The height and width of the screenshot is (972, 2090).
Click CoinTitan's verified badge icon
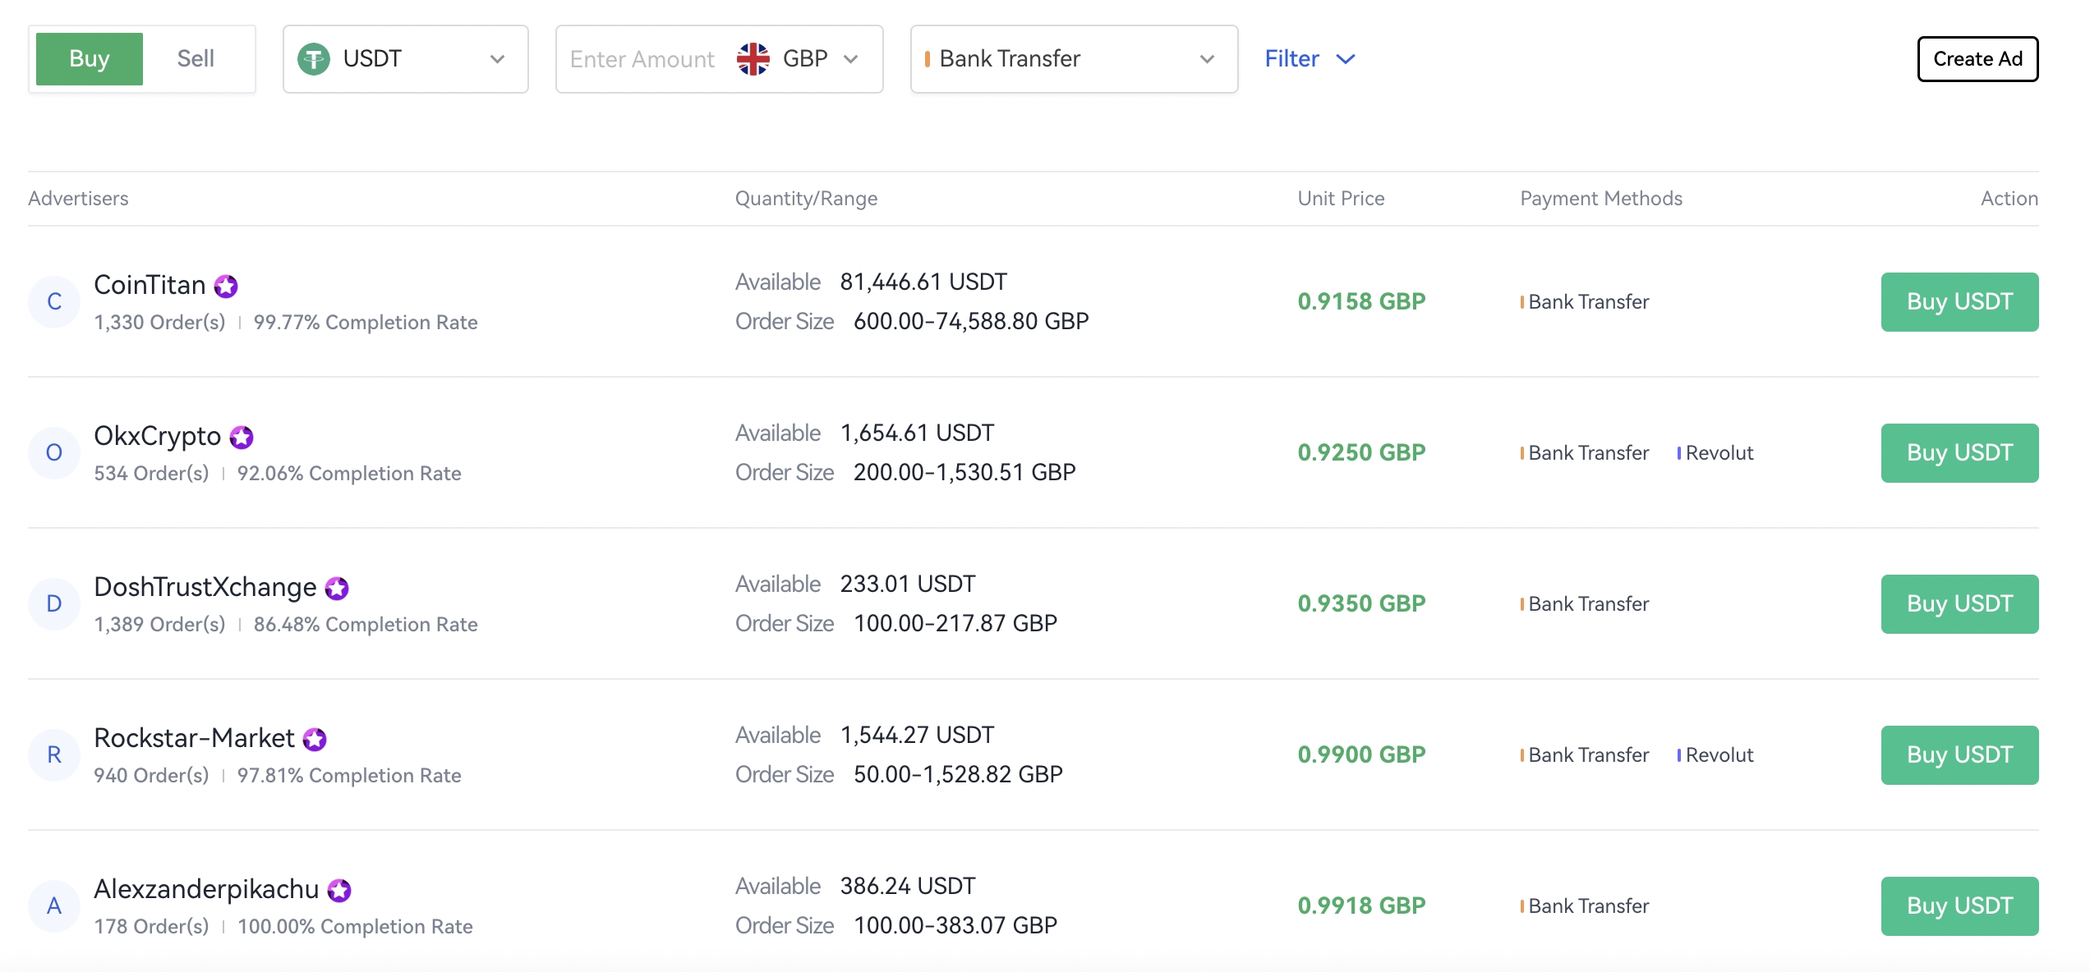click(x=226, y=286)
